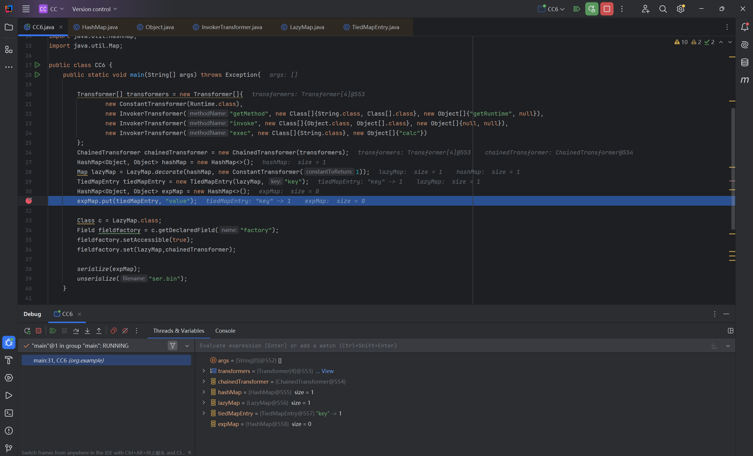Open the Git tool window
Image resolution: width=753 pixels, height=456 pixels.
pos(9,448)
